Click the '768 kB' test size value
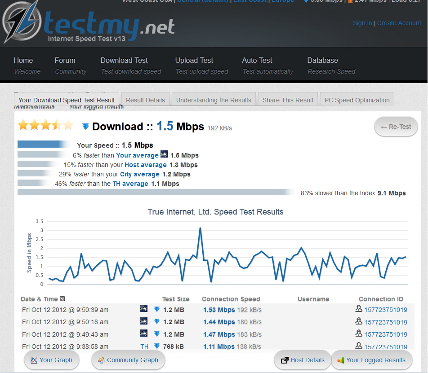The width and height of the screenshot is (428, 373). click(174, 347)
